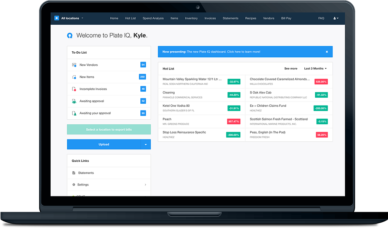Image resolution: width=388 pixels, height=228 pixels.
Task: Open Spend Analysis in navbar
Action: (153, 18)
